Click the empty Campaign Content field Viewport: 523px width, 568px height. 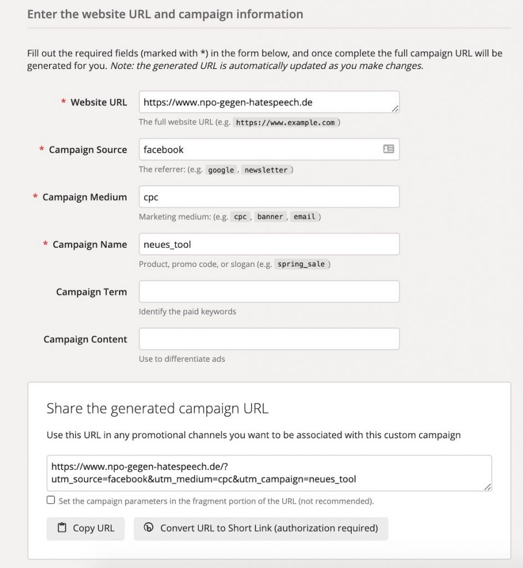click(x=269, y=339)
